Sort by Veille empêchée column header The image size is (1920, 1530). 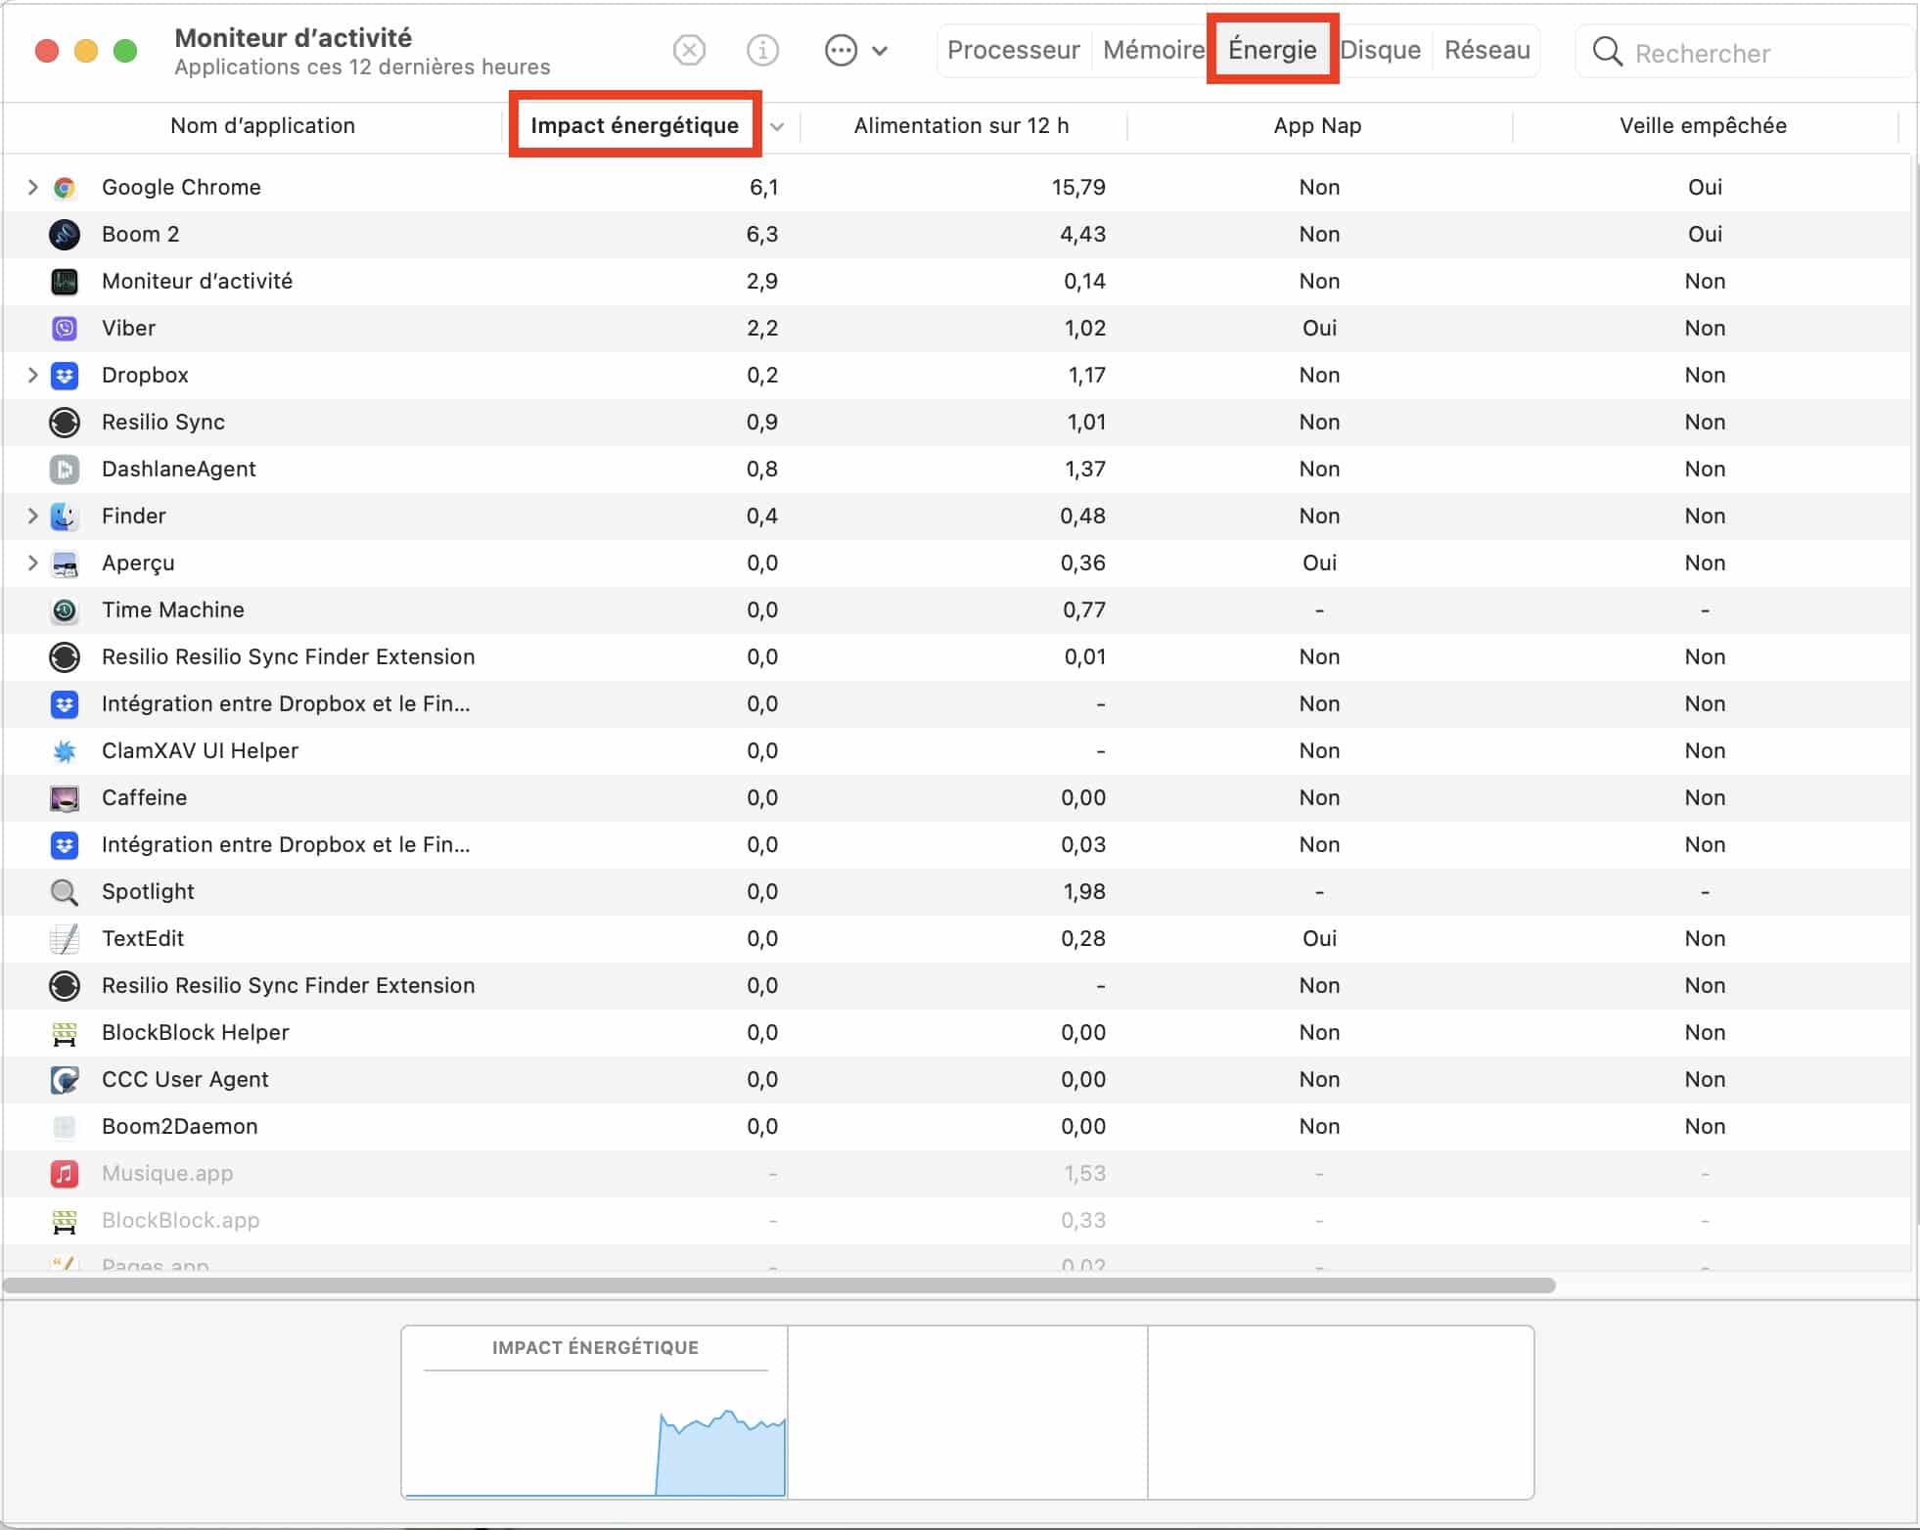tap(1703, 125)
